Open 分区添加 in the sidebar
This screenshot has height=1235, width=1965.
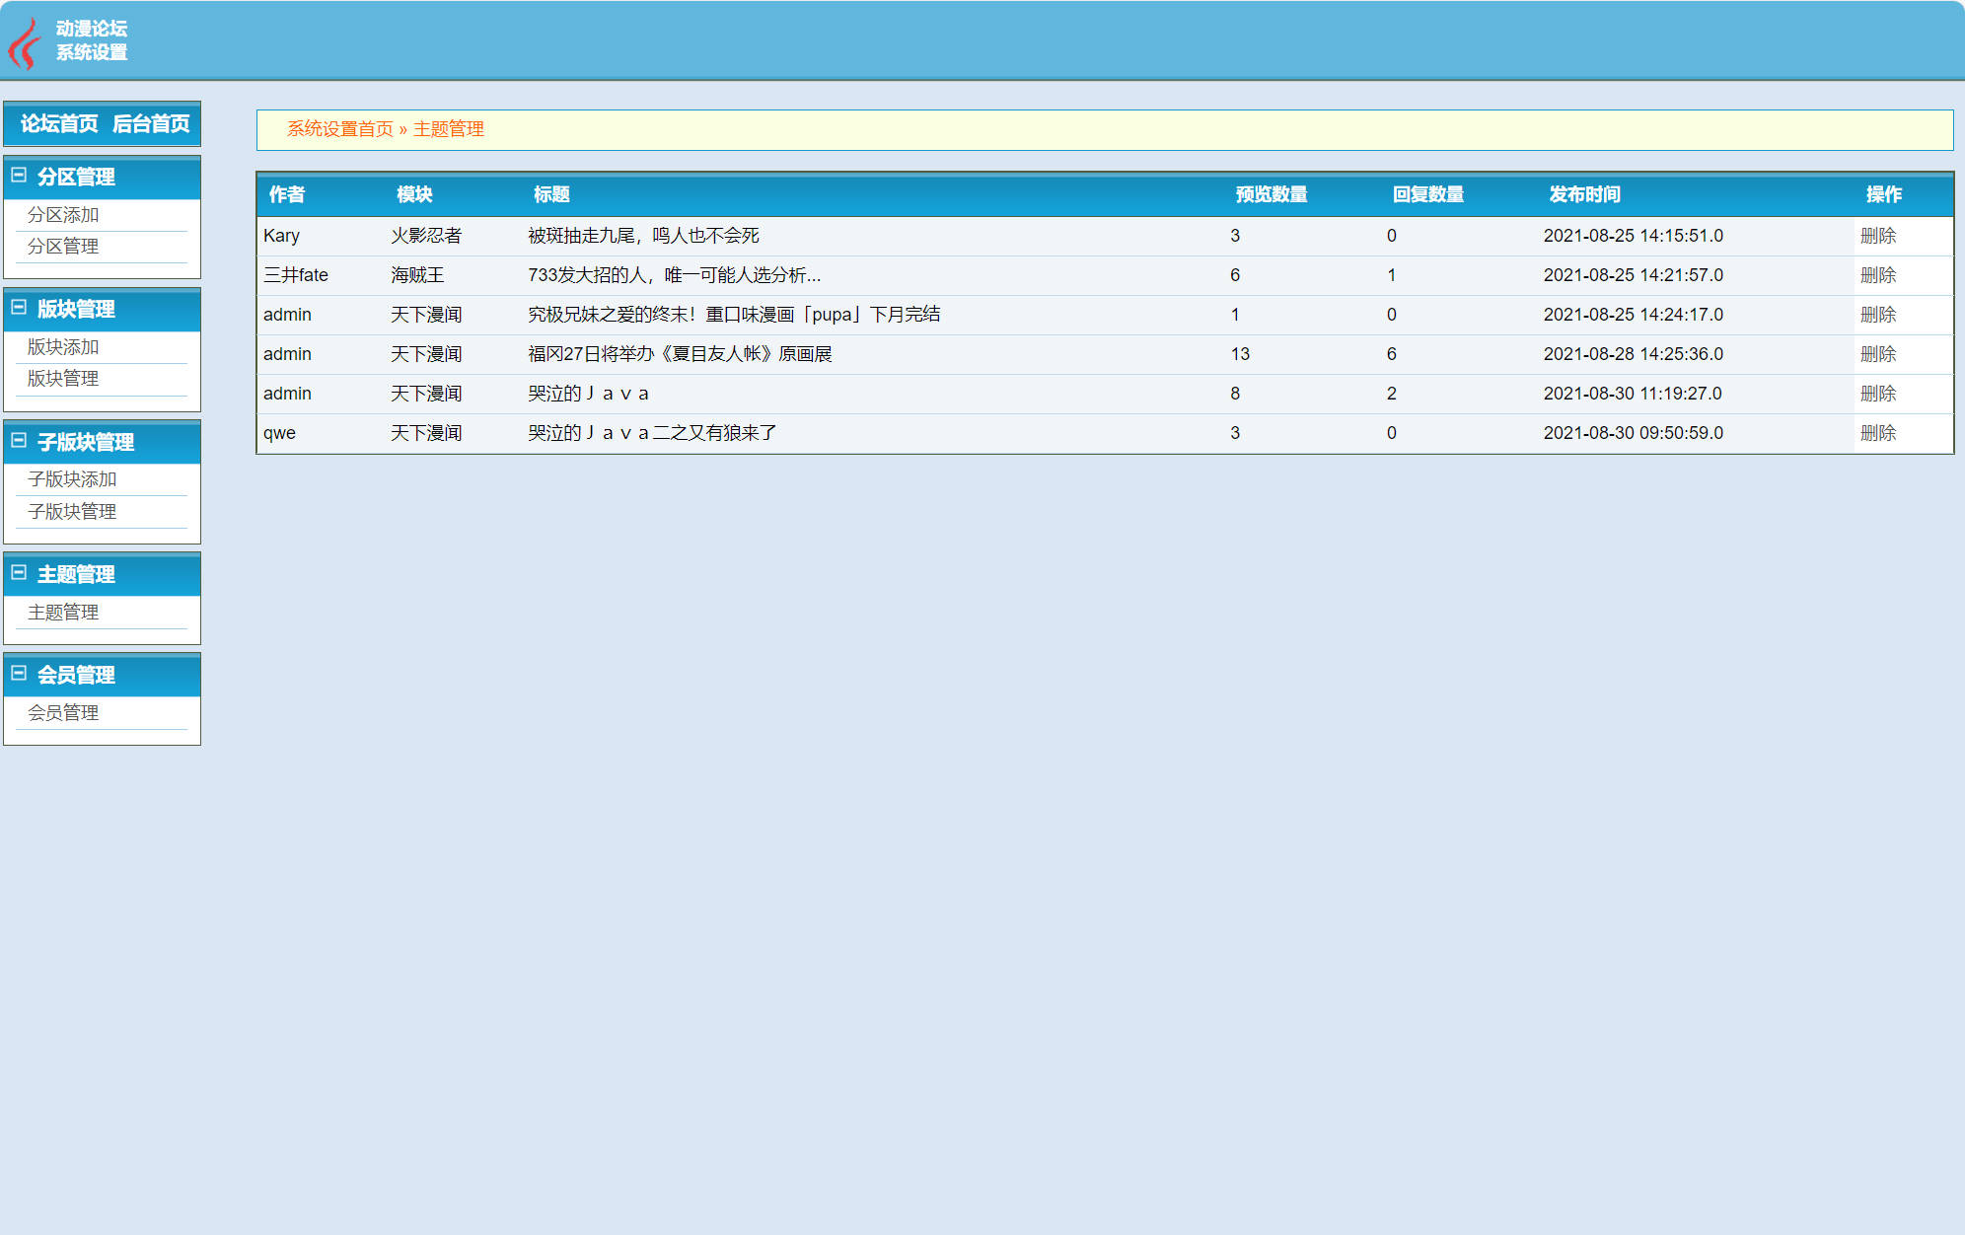pyautogui.click(x=63, y=214)
